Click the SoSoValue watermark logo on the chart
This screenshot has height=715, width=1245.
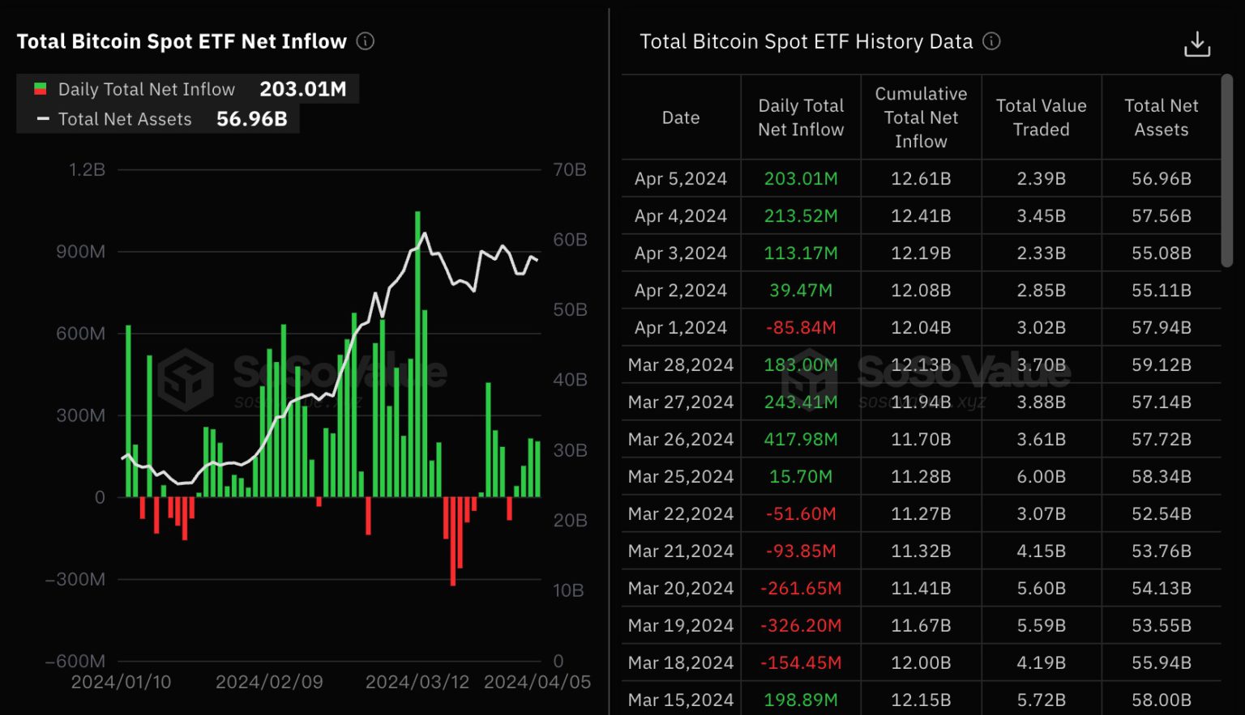[x=186, y=378]
